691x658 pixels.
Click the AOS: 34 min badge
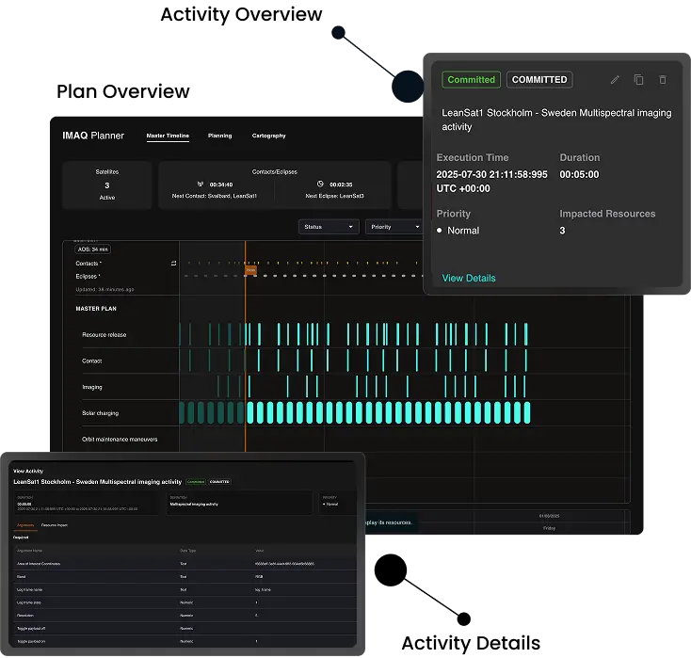(92, 249)
